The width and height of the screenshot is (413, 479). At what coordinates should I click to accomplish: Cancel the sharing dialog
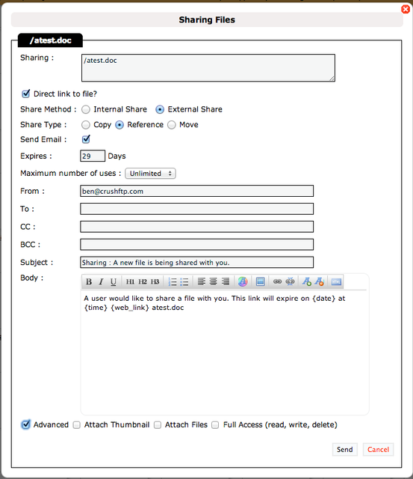click(x=378, y=450)
